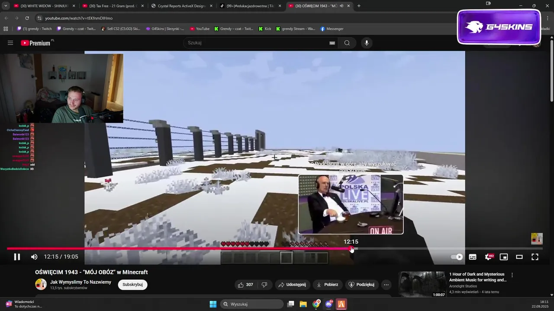
Task: Open the miniplayer mode
Action: [x=504, y=257]
